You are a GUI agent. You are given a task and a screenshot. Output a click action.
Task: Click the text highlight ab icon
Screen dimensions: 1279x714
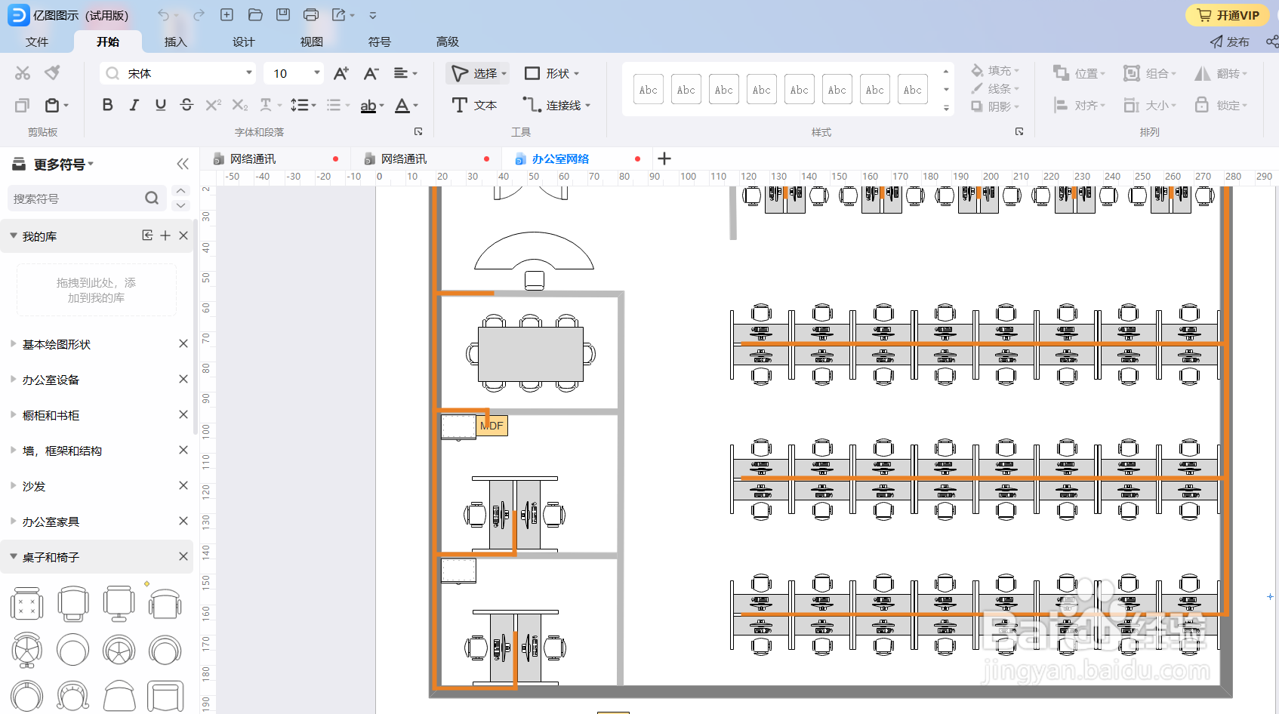pyautogui.click(x=368, y=105)
